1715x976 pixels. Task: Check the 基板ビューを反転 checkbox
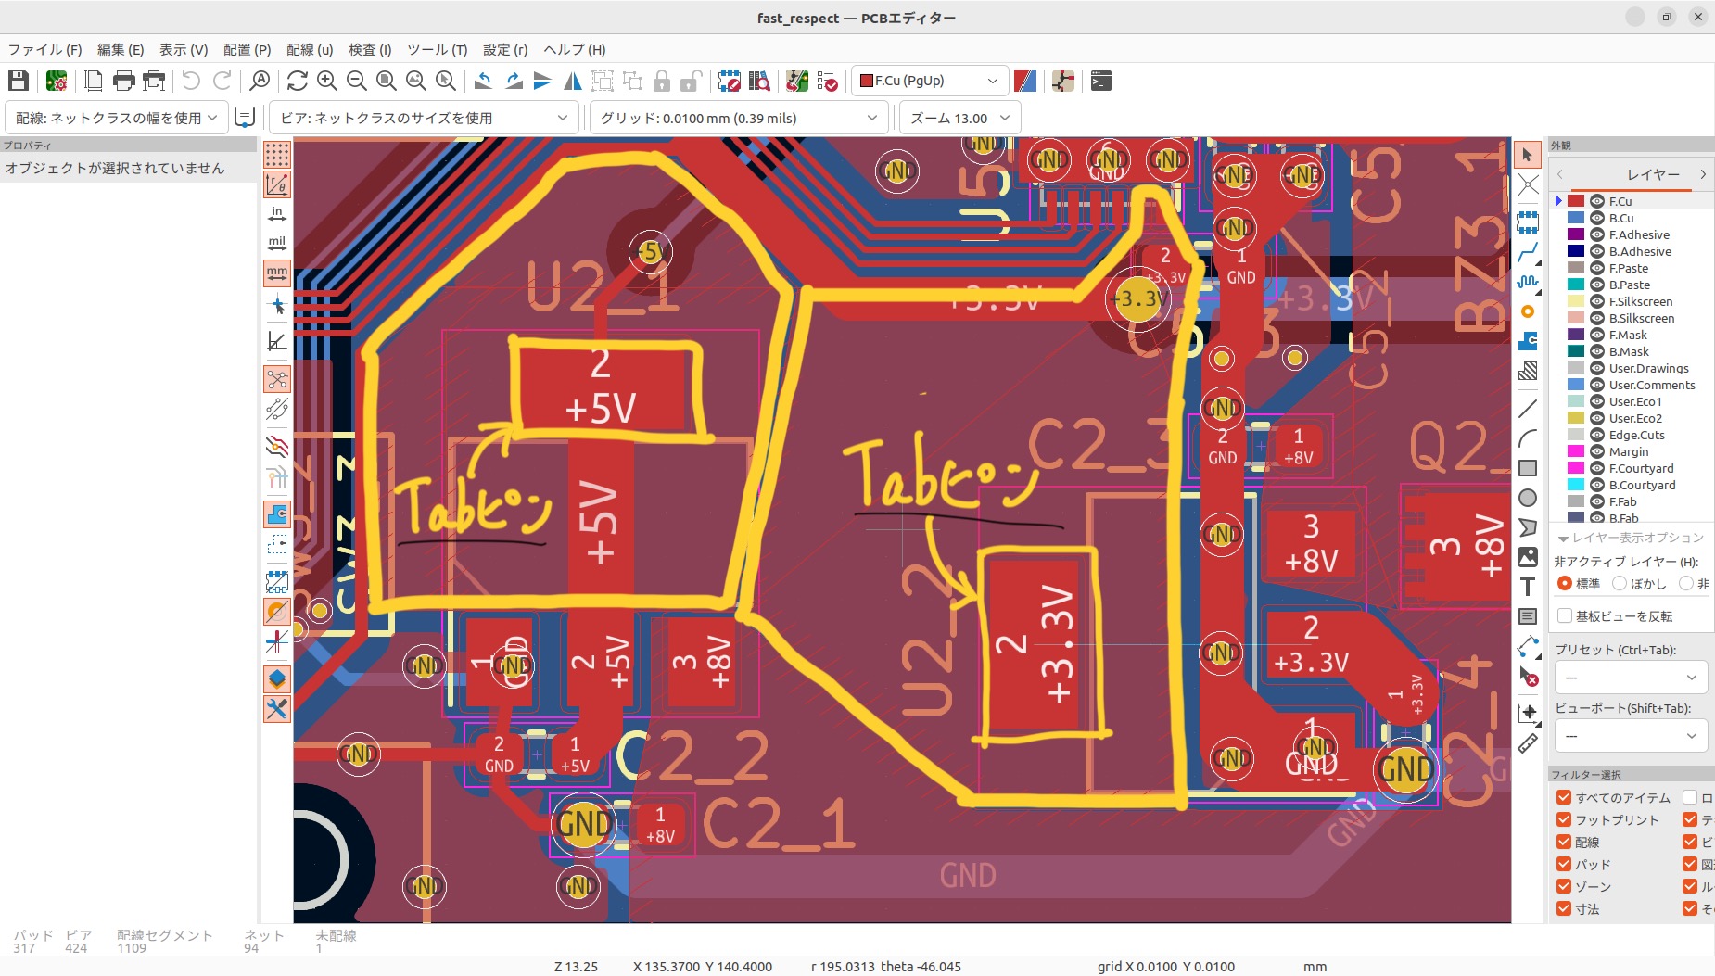click(x=1565, y=616)
